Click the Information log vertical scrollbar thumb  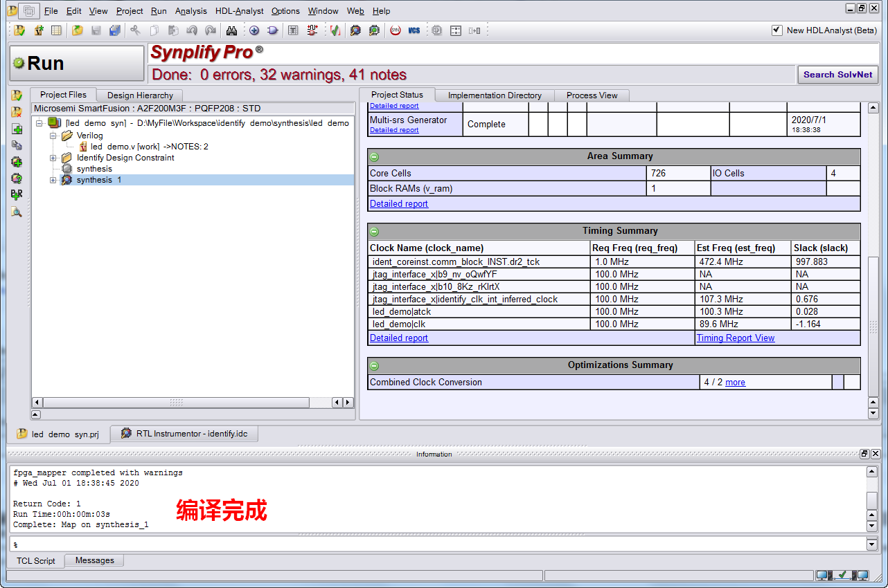(x=872, y=500)
